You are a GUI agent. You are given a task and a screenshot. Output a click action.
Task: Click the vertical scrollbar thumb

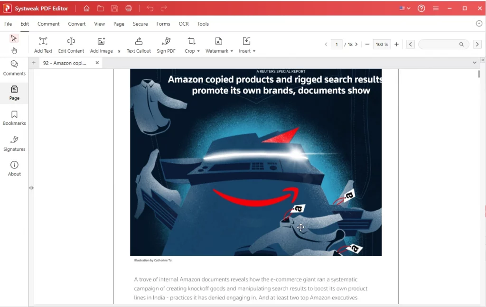click(479, 74)
